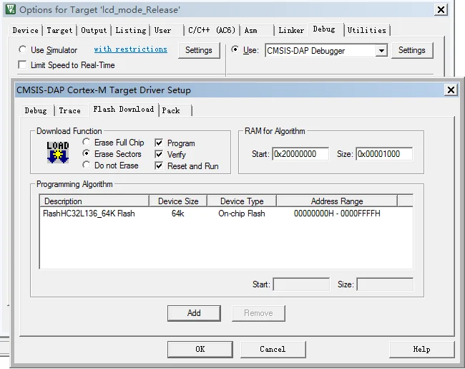Select Do not Erase option
This screenshot has height=369, width=465.
pos(87,165)
